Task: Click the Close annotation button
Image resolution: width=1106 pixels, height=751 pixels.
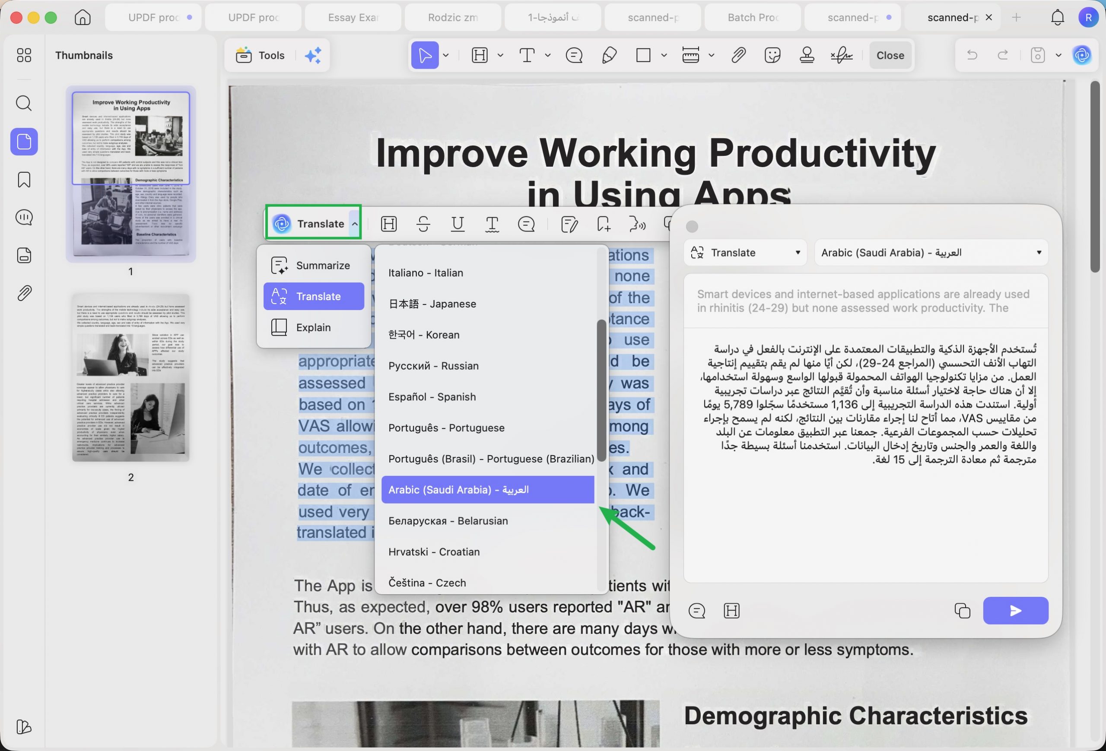Action: (x=890, y=55)
